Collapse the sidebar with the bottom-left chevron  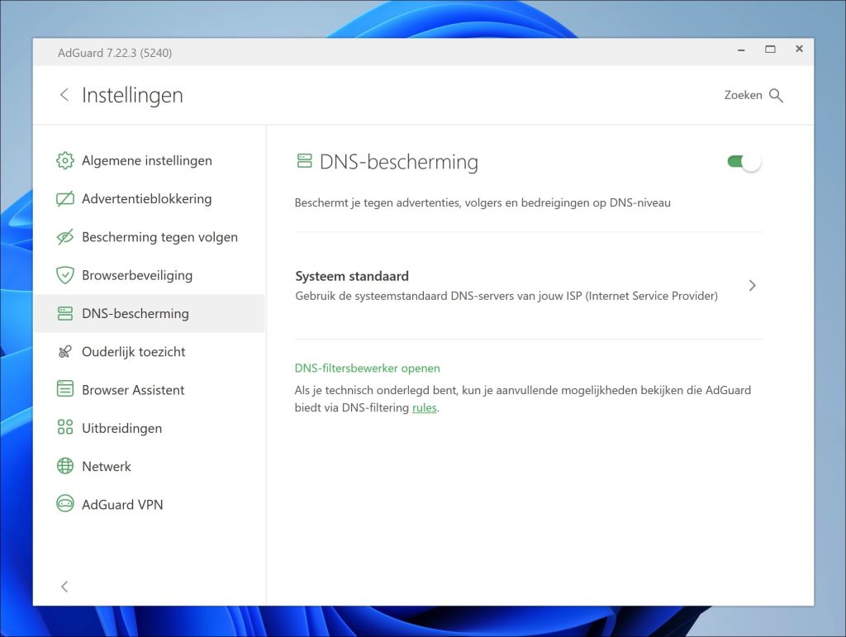64,587
